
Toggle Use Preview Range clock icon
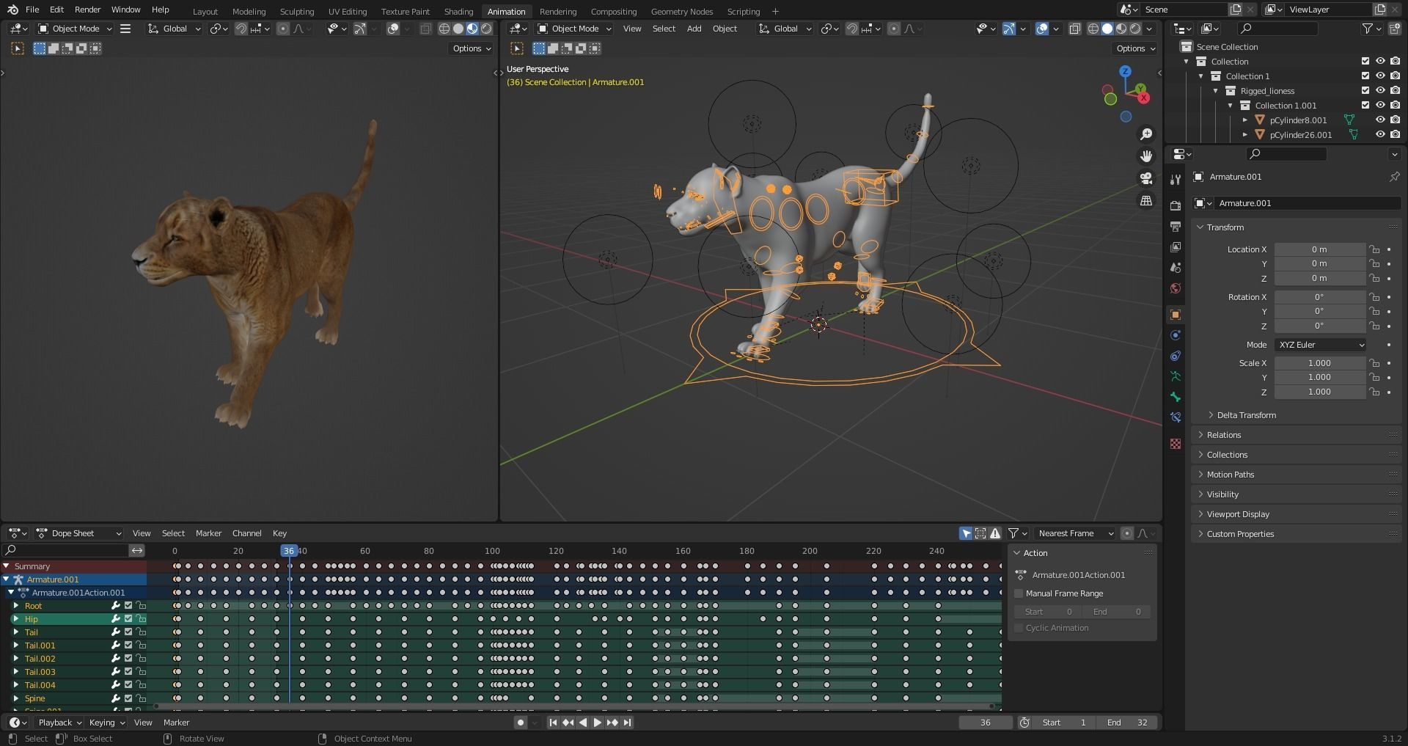point(1024,723)
